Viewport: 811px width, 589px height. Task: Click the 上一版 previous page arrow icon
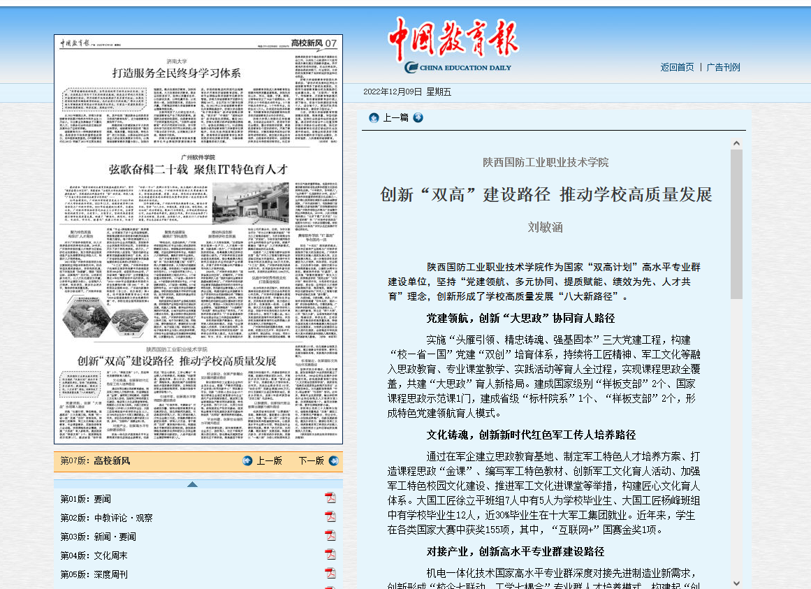point(247,460)
